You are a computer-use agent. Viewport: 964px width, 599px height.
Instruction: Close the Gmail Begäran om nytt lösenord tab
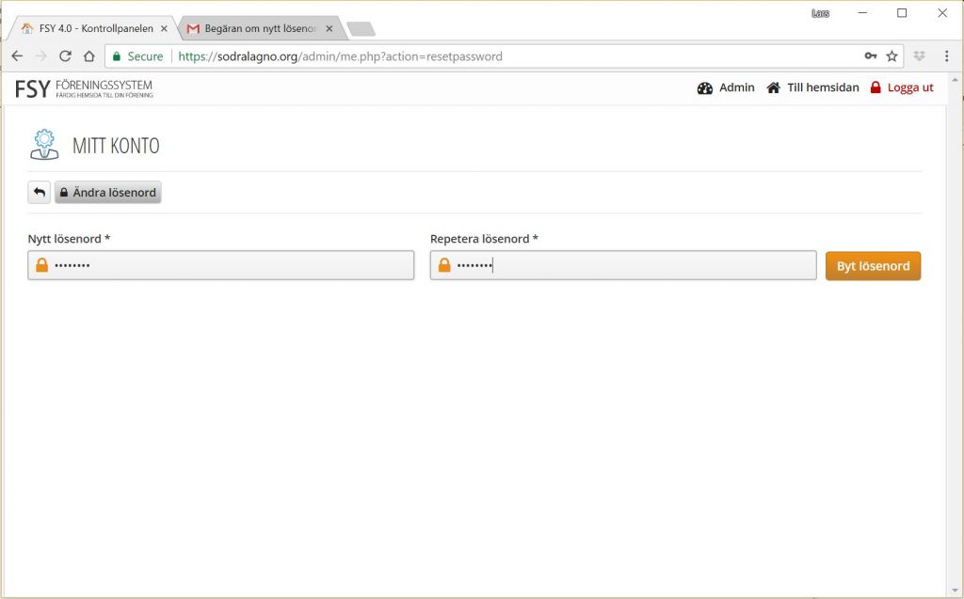click(329, 29)
